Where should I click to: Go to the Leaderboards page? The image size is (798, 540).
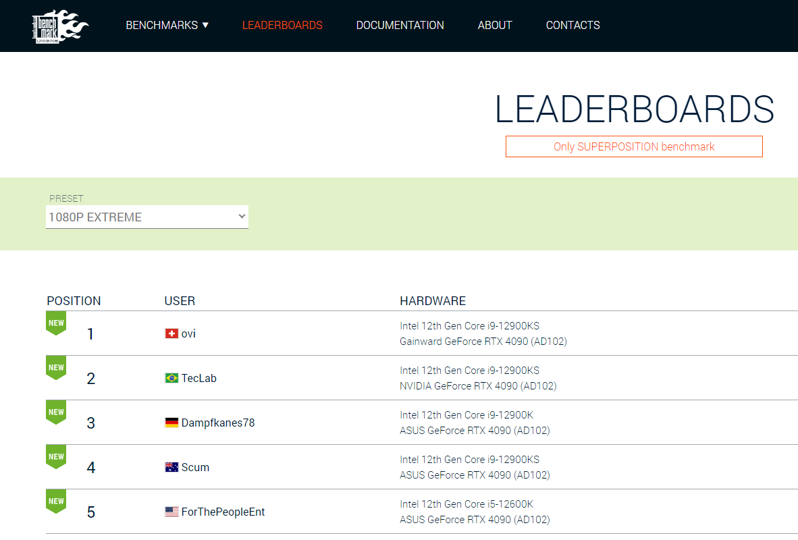[x=282, y=26]
